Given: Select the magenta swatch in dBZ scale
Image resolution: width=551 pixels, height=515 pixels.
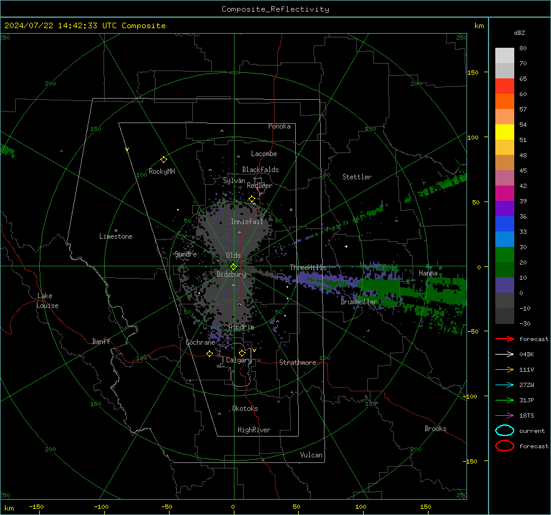Looking at the screenshot, I should point(504,193).
